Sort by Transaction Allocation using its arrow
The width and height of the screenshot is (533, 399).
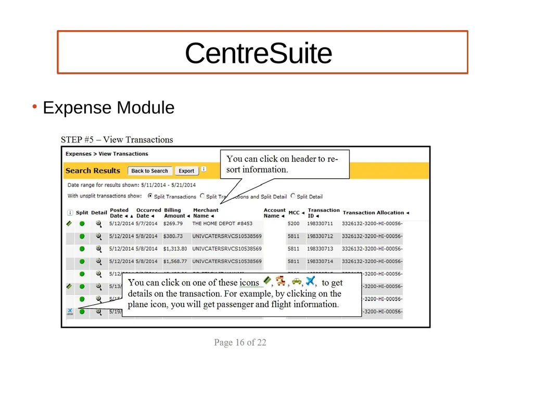point(408,213)
